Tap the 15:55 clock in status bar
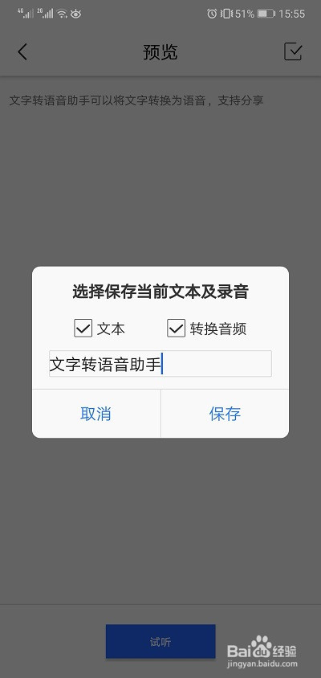 coord(291,14)
